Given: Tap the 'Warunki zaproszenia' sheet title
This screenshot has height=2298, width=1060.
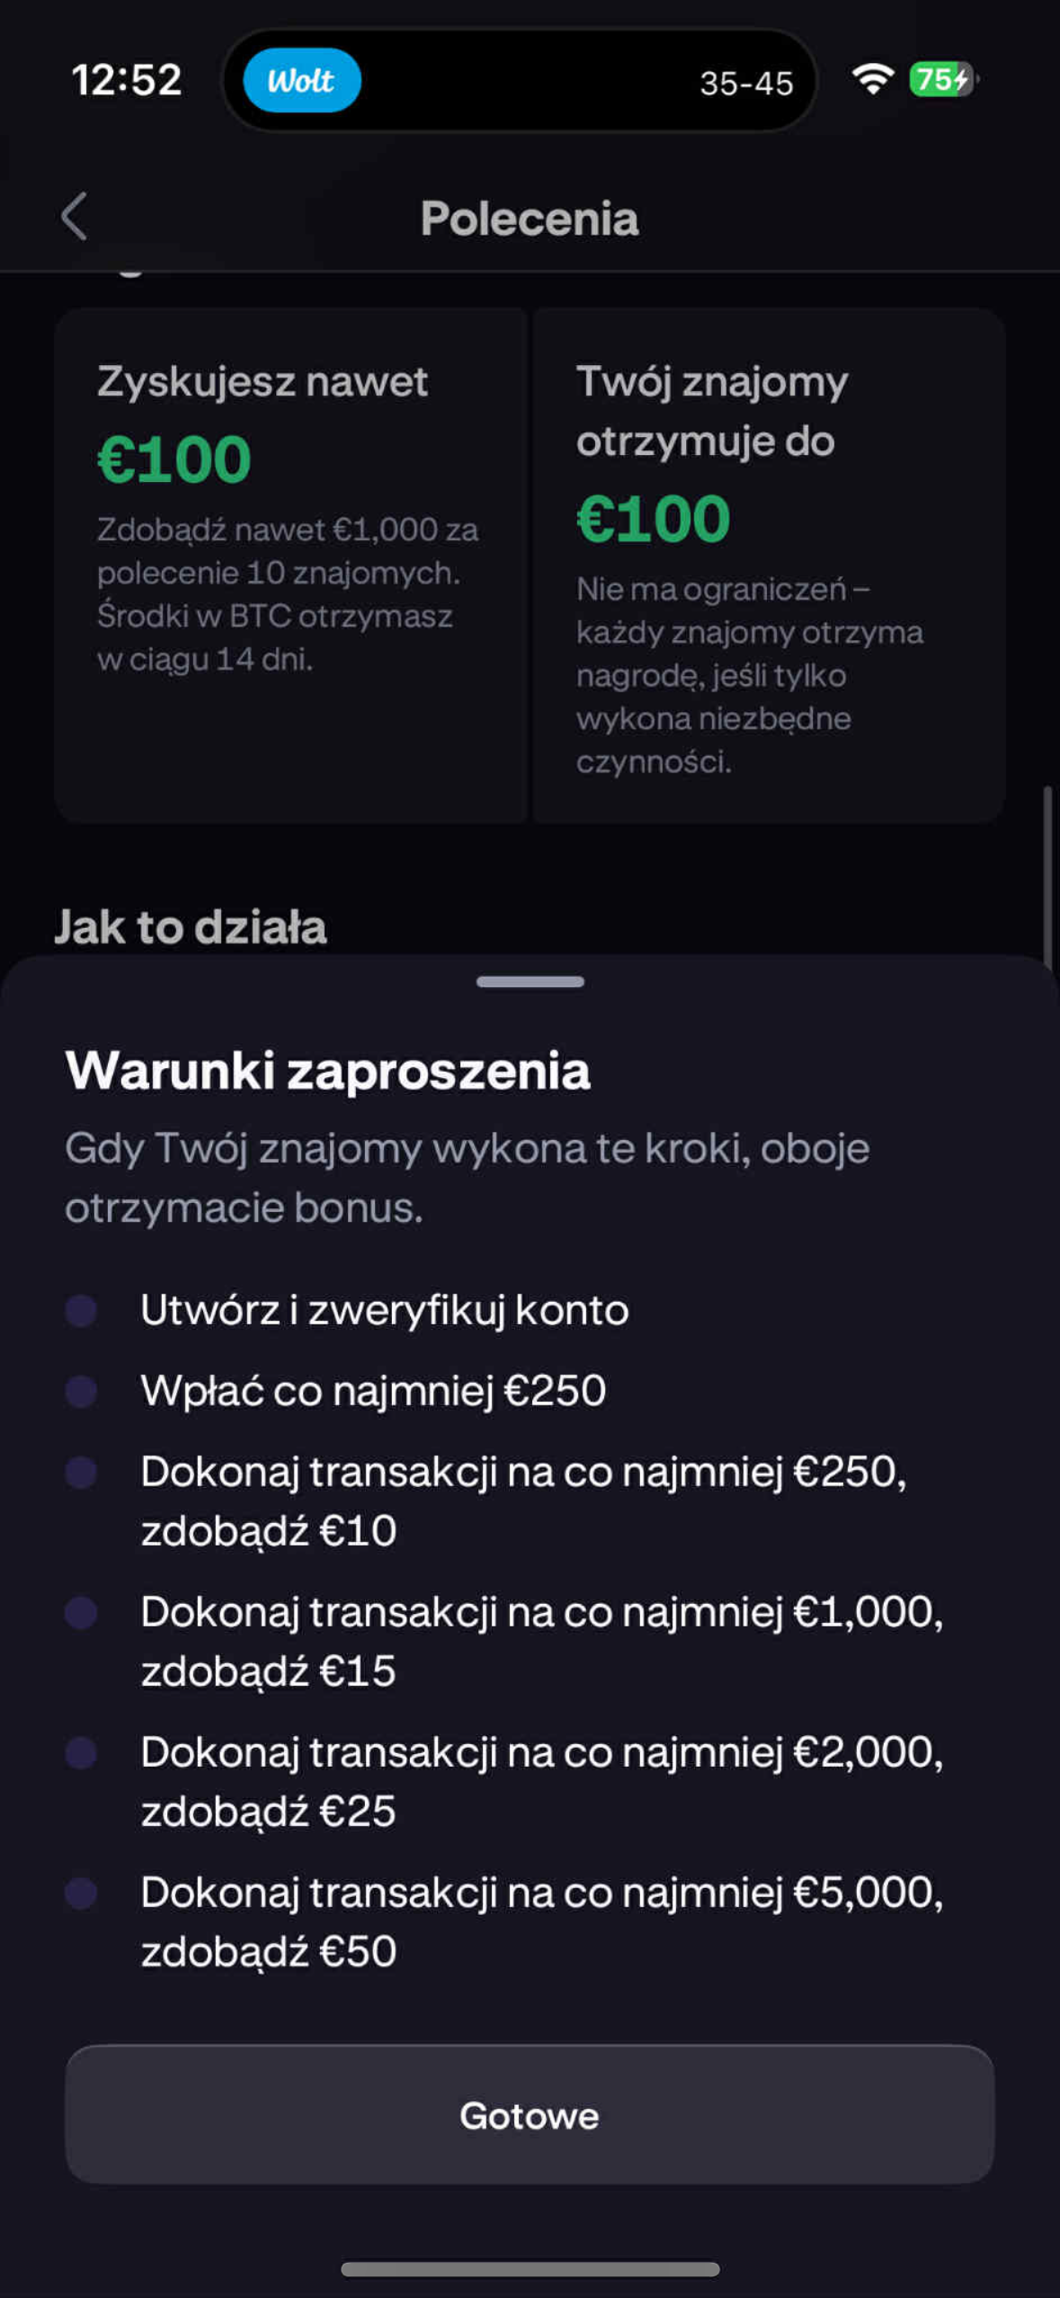Looking at the screenshot, I should (328, 1071).
